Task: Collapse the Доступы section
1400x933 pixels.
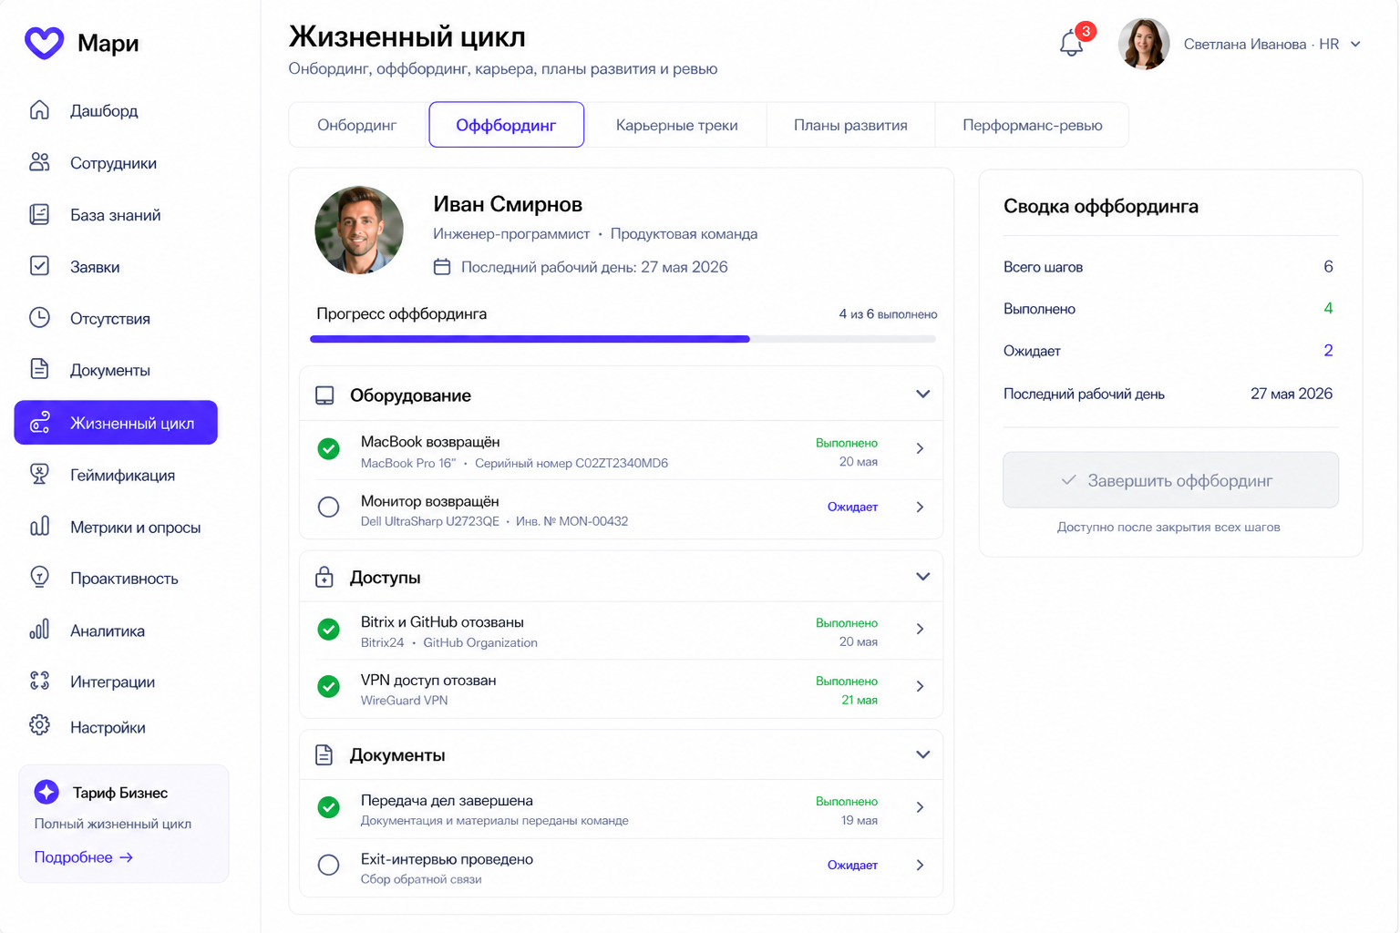Action: [923, 577]
